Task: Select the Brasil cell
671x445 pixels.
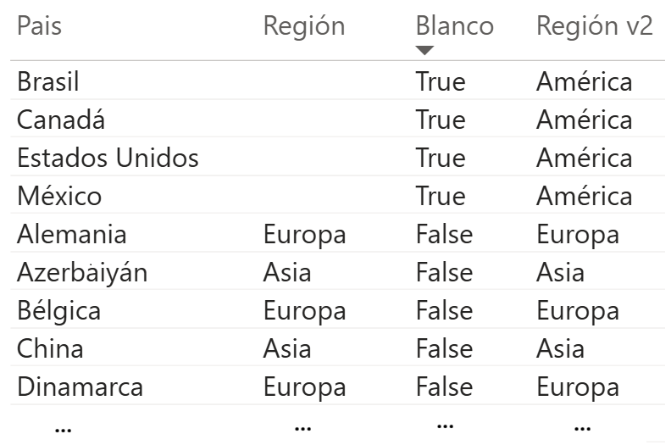Action: click(x=48, y=82)
